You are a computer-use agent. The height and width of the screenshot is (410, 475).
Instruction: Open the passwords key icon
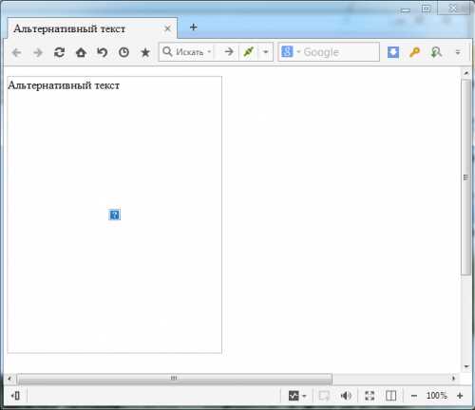[415, 52]
